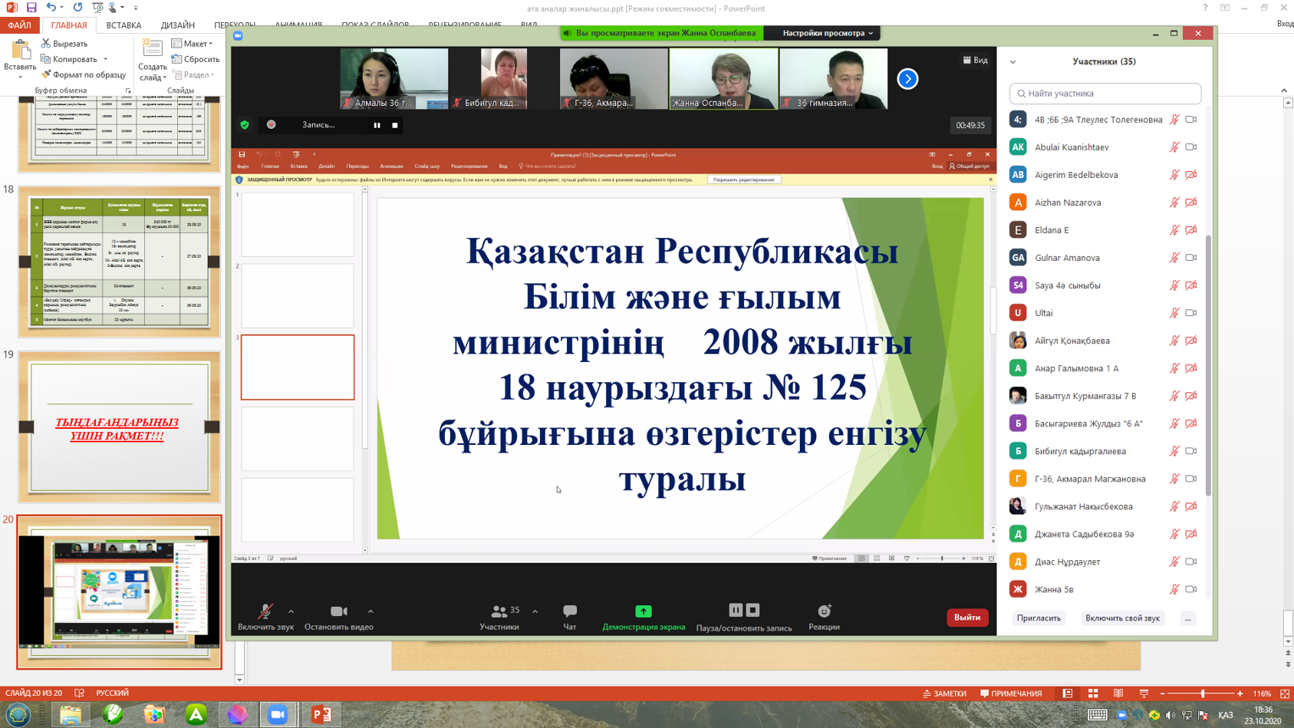
Task: Open the Макет layout dropdown
Action: click(x=192, y=43)
